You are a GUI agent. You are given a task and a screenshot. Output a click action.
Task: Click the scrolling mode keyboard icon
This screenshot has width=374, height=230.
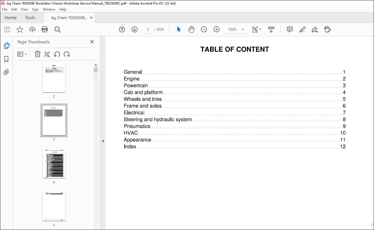(x=271, y=29)
